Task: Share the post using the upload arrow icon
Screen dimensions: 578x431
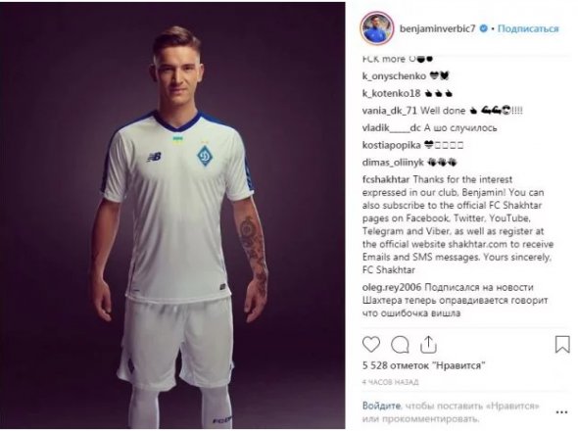Action: 428,345
